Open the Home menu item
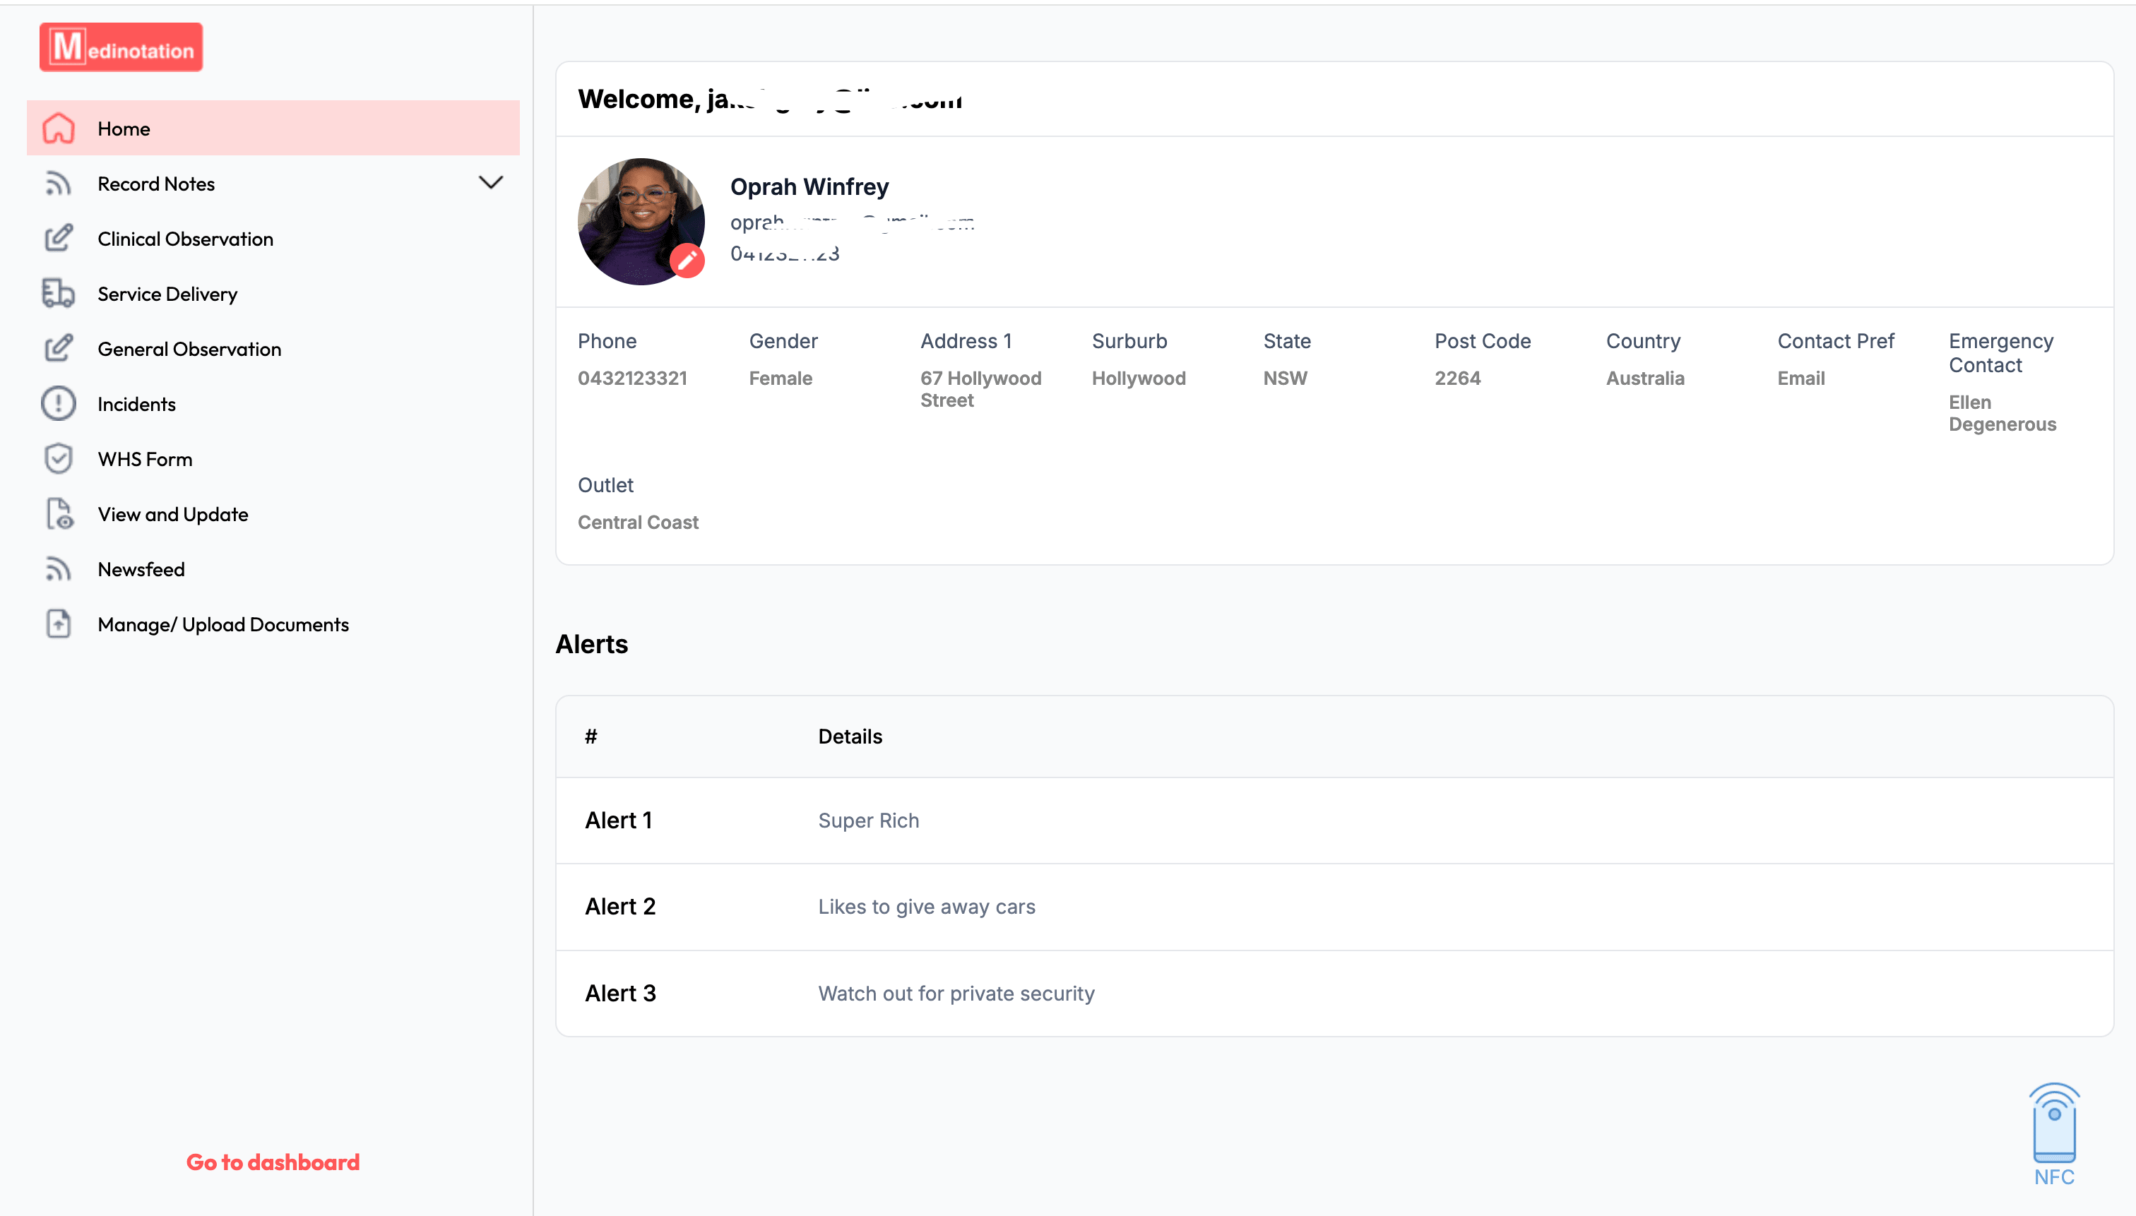The image size is (2136, 1216). coord(273,128)
